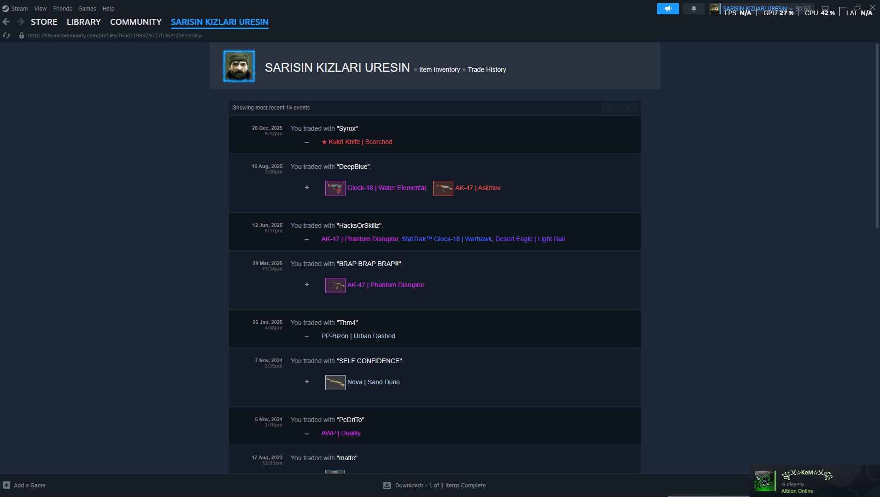Click the lock icon beside the URL
This screenshot has width=880, height=497.
(21, 35)
